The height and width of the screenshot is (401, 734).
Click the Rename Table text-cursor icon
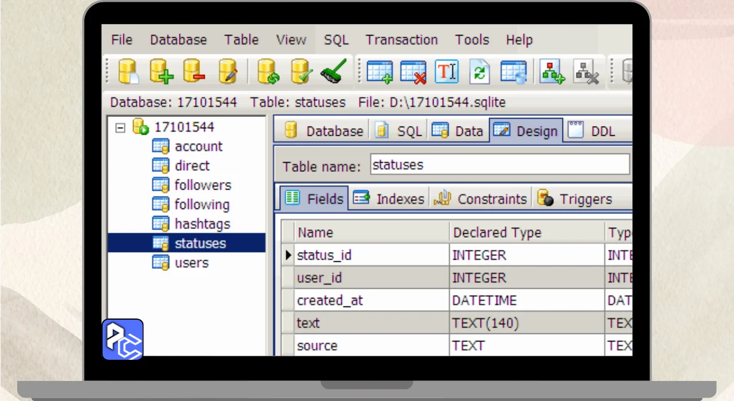(447, 72)
